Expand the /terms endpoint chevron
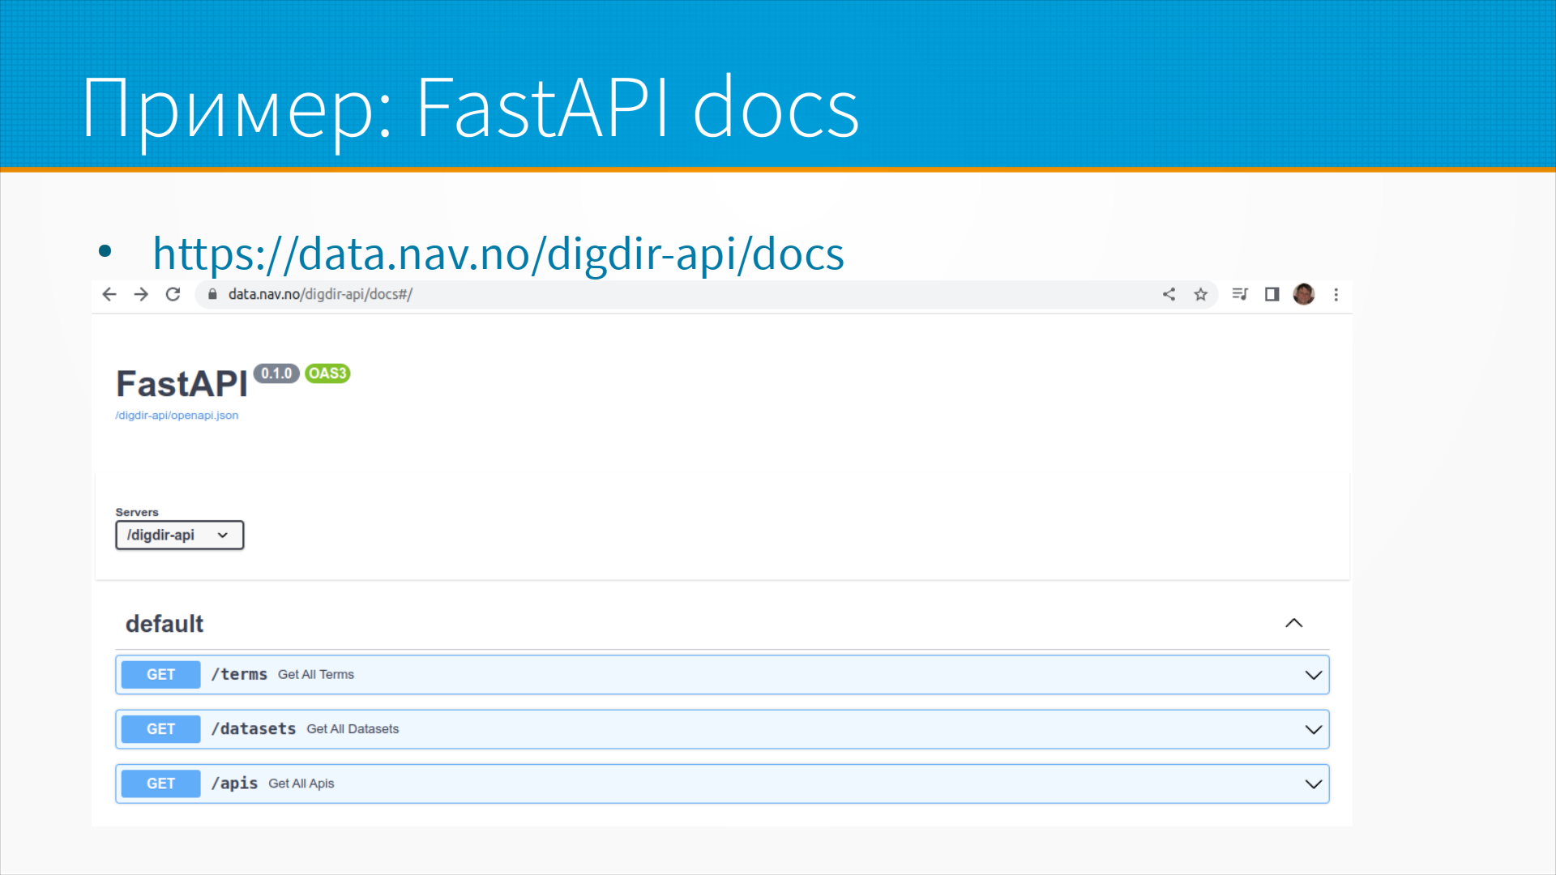This screenshot has height=875, width=1556. 1313,675
